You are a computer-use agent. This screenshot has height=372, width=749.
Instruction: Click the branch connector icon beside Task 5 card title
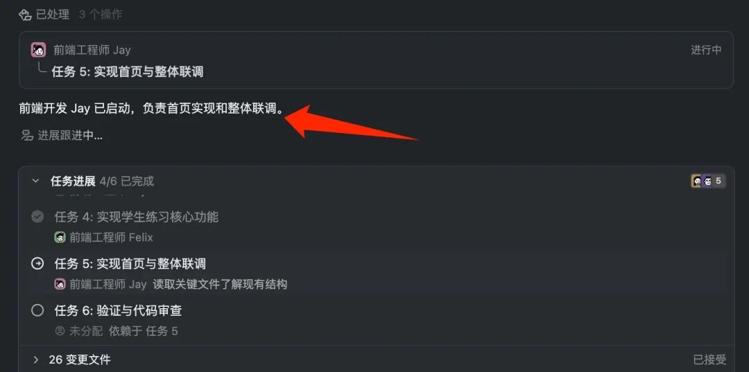(x=42, y=69)
